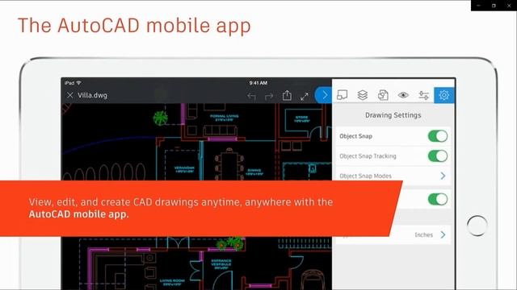Restore down the presentation window
Screen dimensions: 517x290
pyautogui.click(x=494, y=6)
